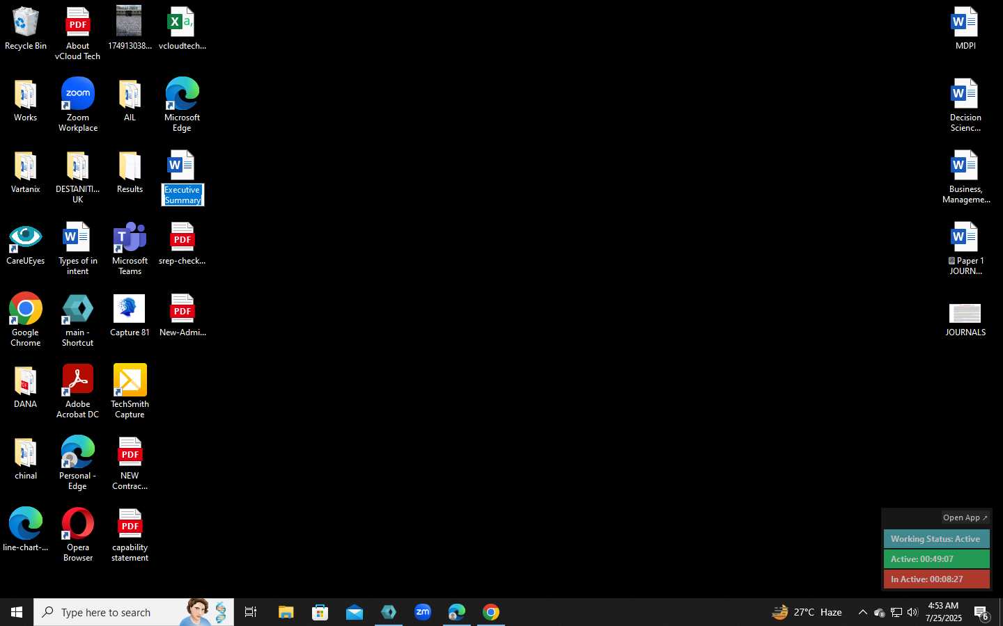The image size is (1003, 626).
Task: Switch to main app hexagon taskbar icon
Action: 388,612
